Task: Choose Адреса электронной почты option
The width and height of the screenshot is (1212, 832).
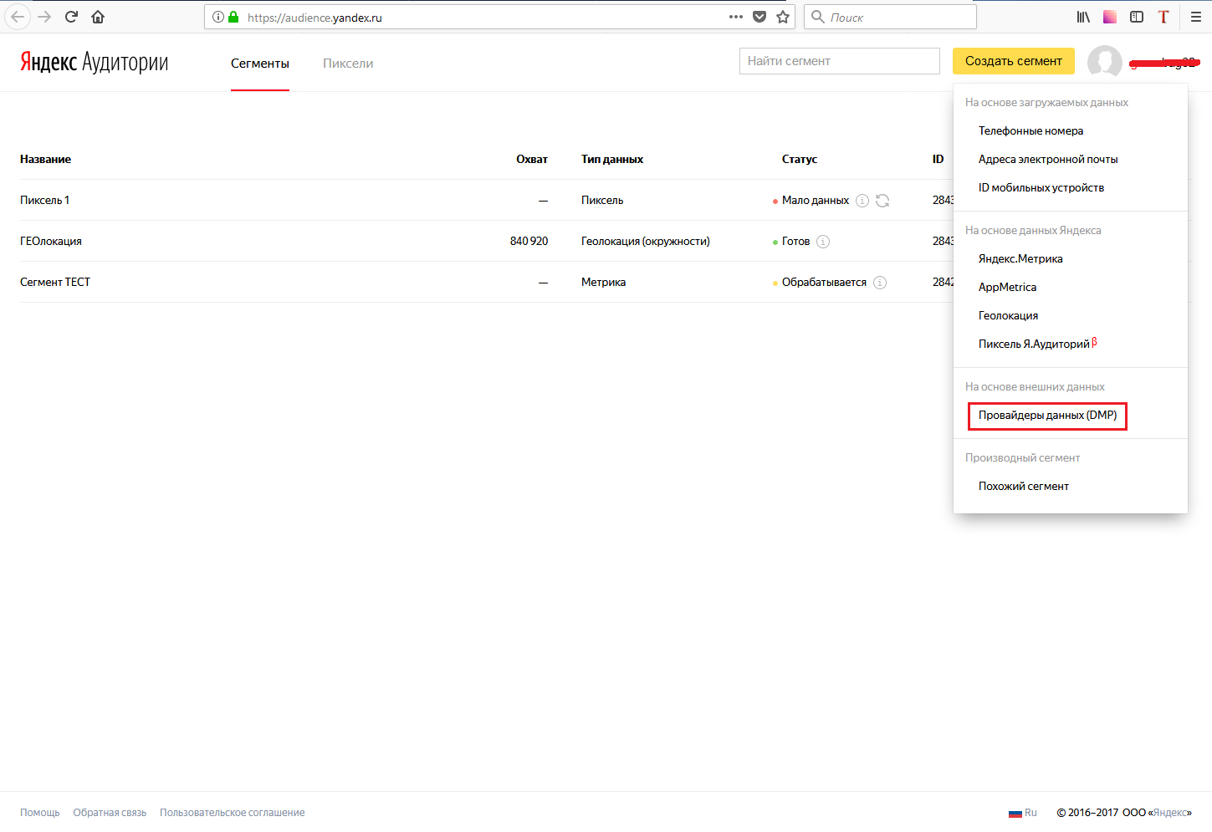Action: pyautogui.click(x=1048, y=160)
